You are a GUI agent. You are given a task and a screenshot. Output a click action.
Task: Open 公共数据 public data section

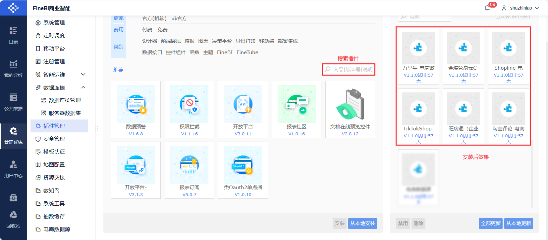pyautogui.click(x=13, y=102)
